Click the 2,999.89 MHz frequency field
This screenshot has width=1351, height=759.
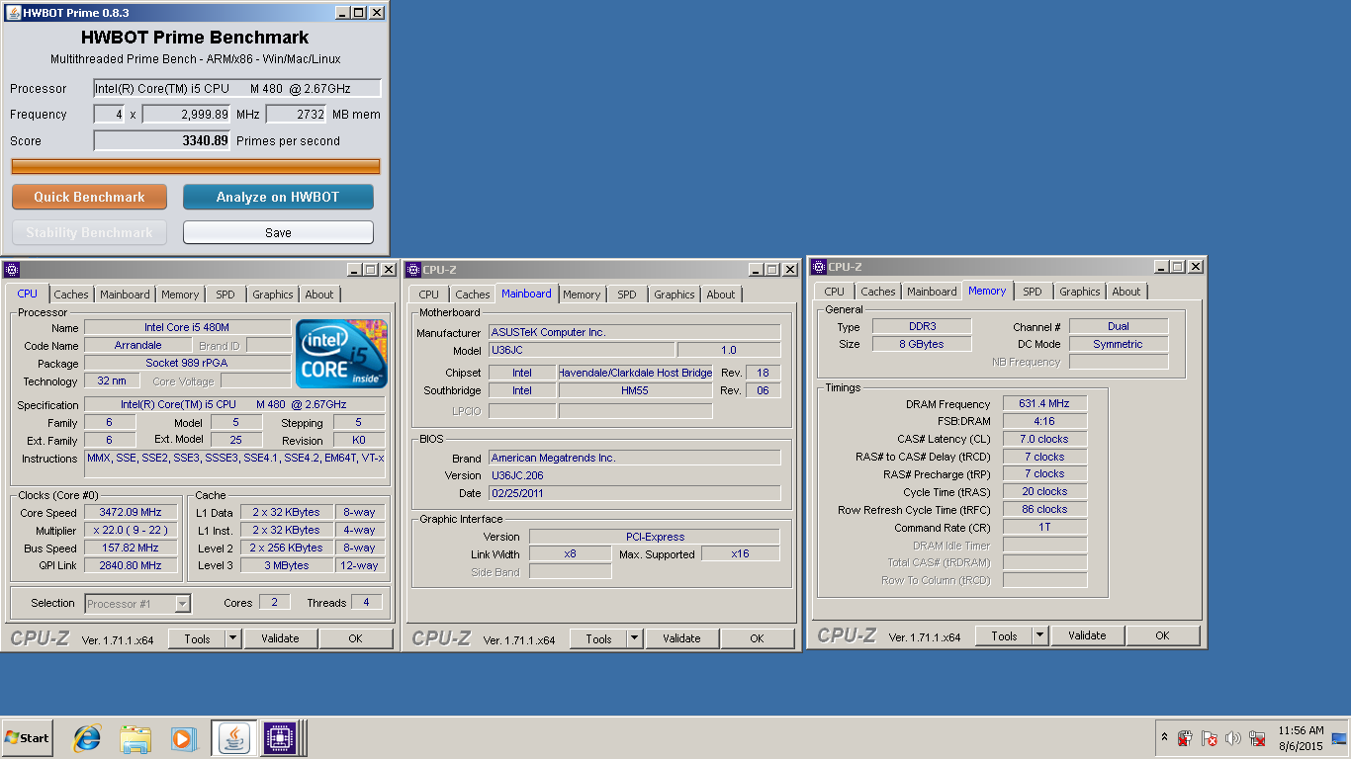[x=187, y=114]
